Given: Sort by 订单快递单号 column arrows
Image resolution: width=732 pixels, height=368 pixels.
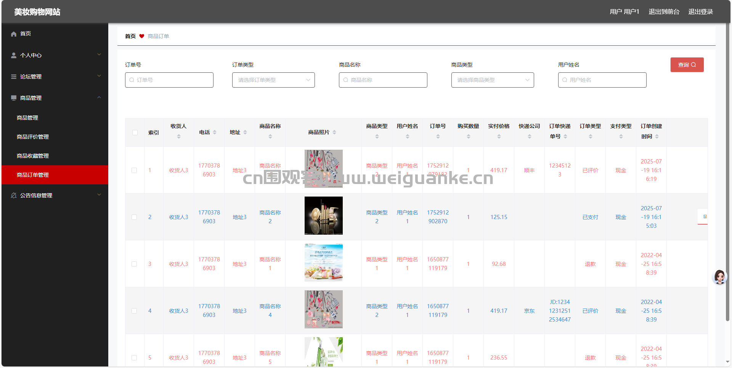Looking at the screenshot, I should tap(565, 136).
